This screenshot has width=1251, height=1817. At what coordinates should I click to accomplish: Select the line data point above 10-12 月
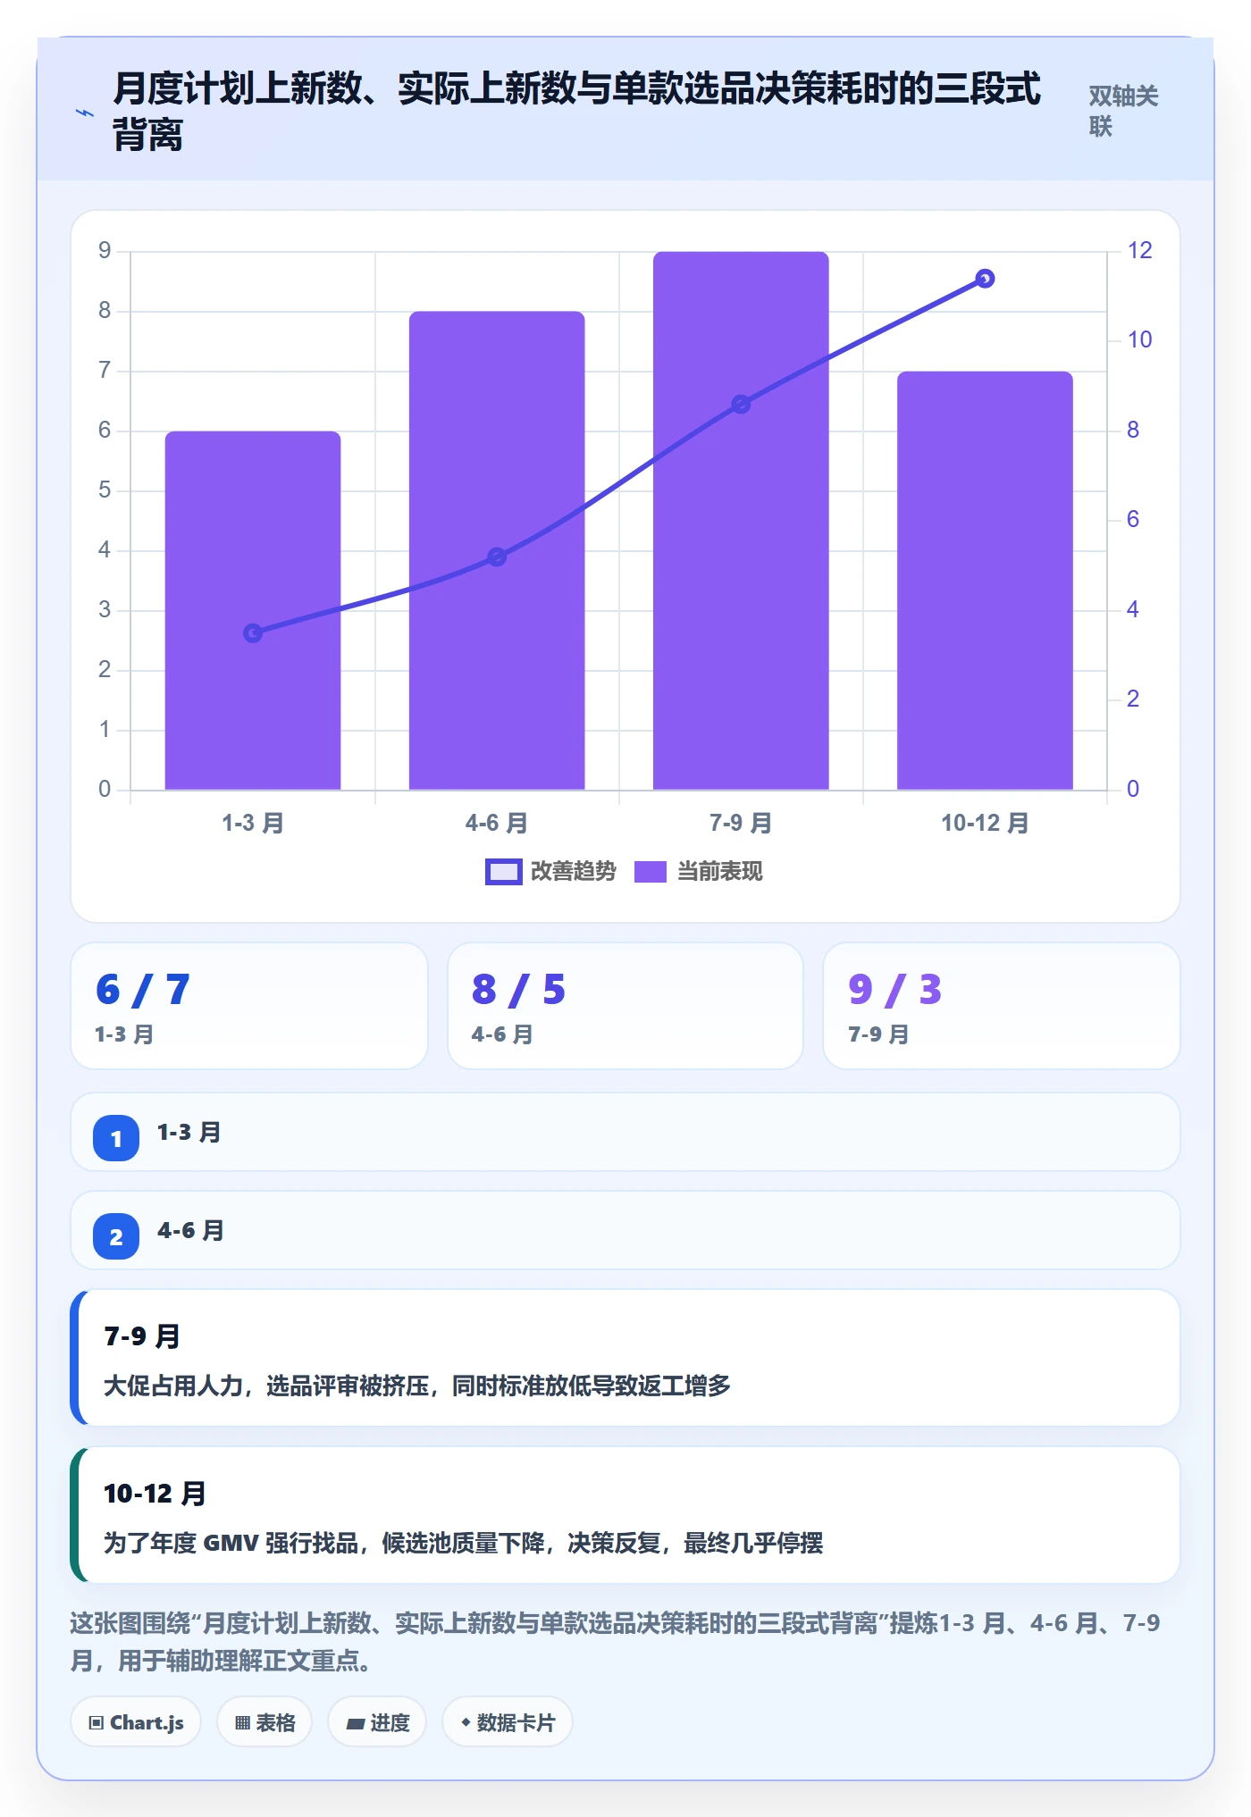pyautogui.click(x=985, y=279)
